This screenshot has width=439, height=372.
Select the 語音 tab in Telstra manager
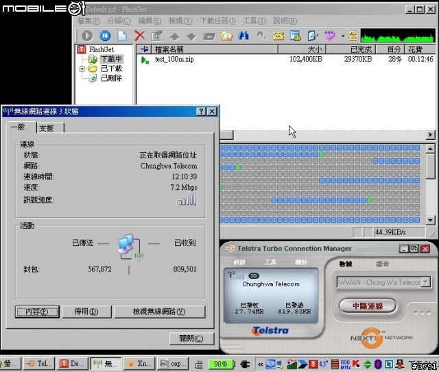coord(382,264)
